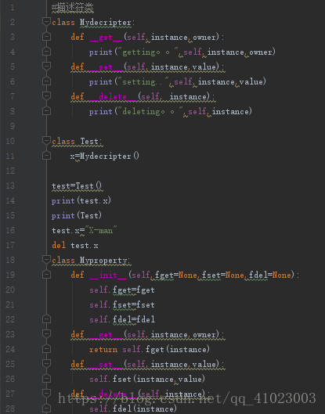Click gutter line number 15

10,215
